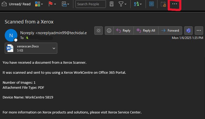Click the recipient presence status dot
205x119 pixels.
pos(27,38)
